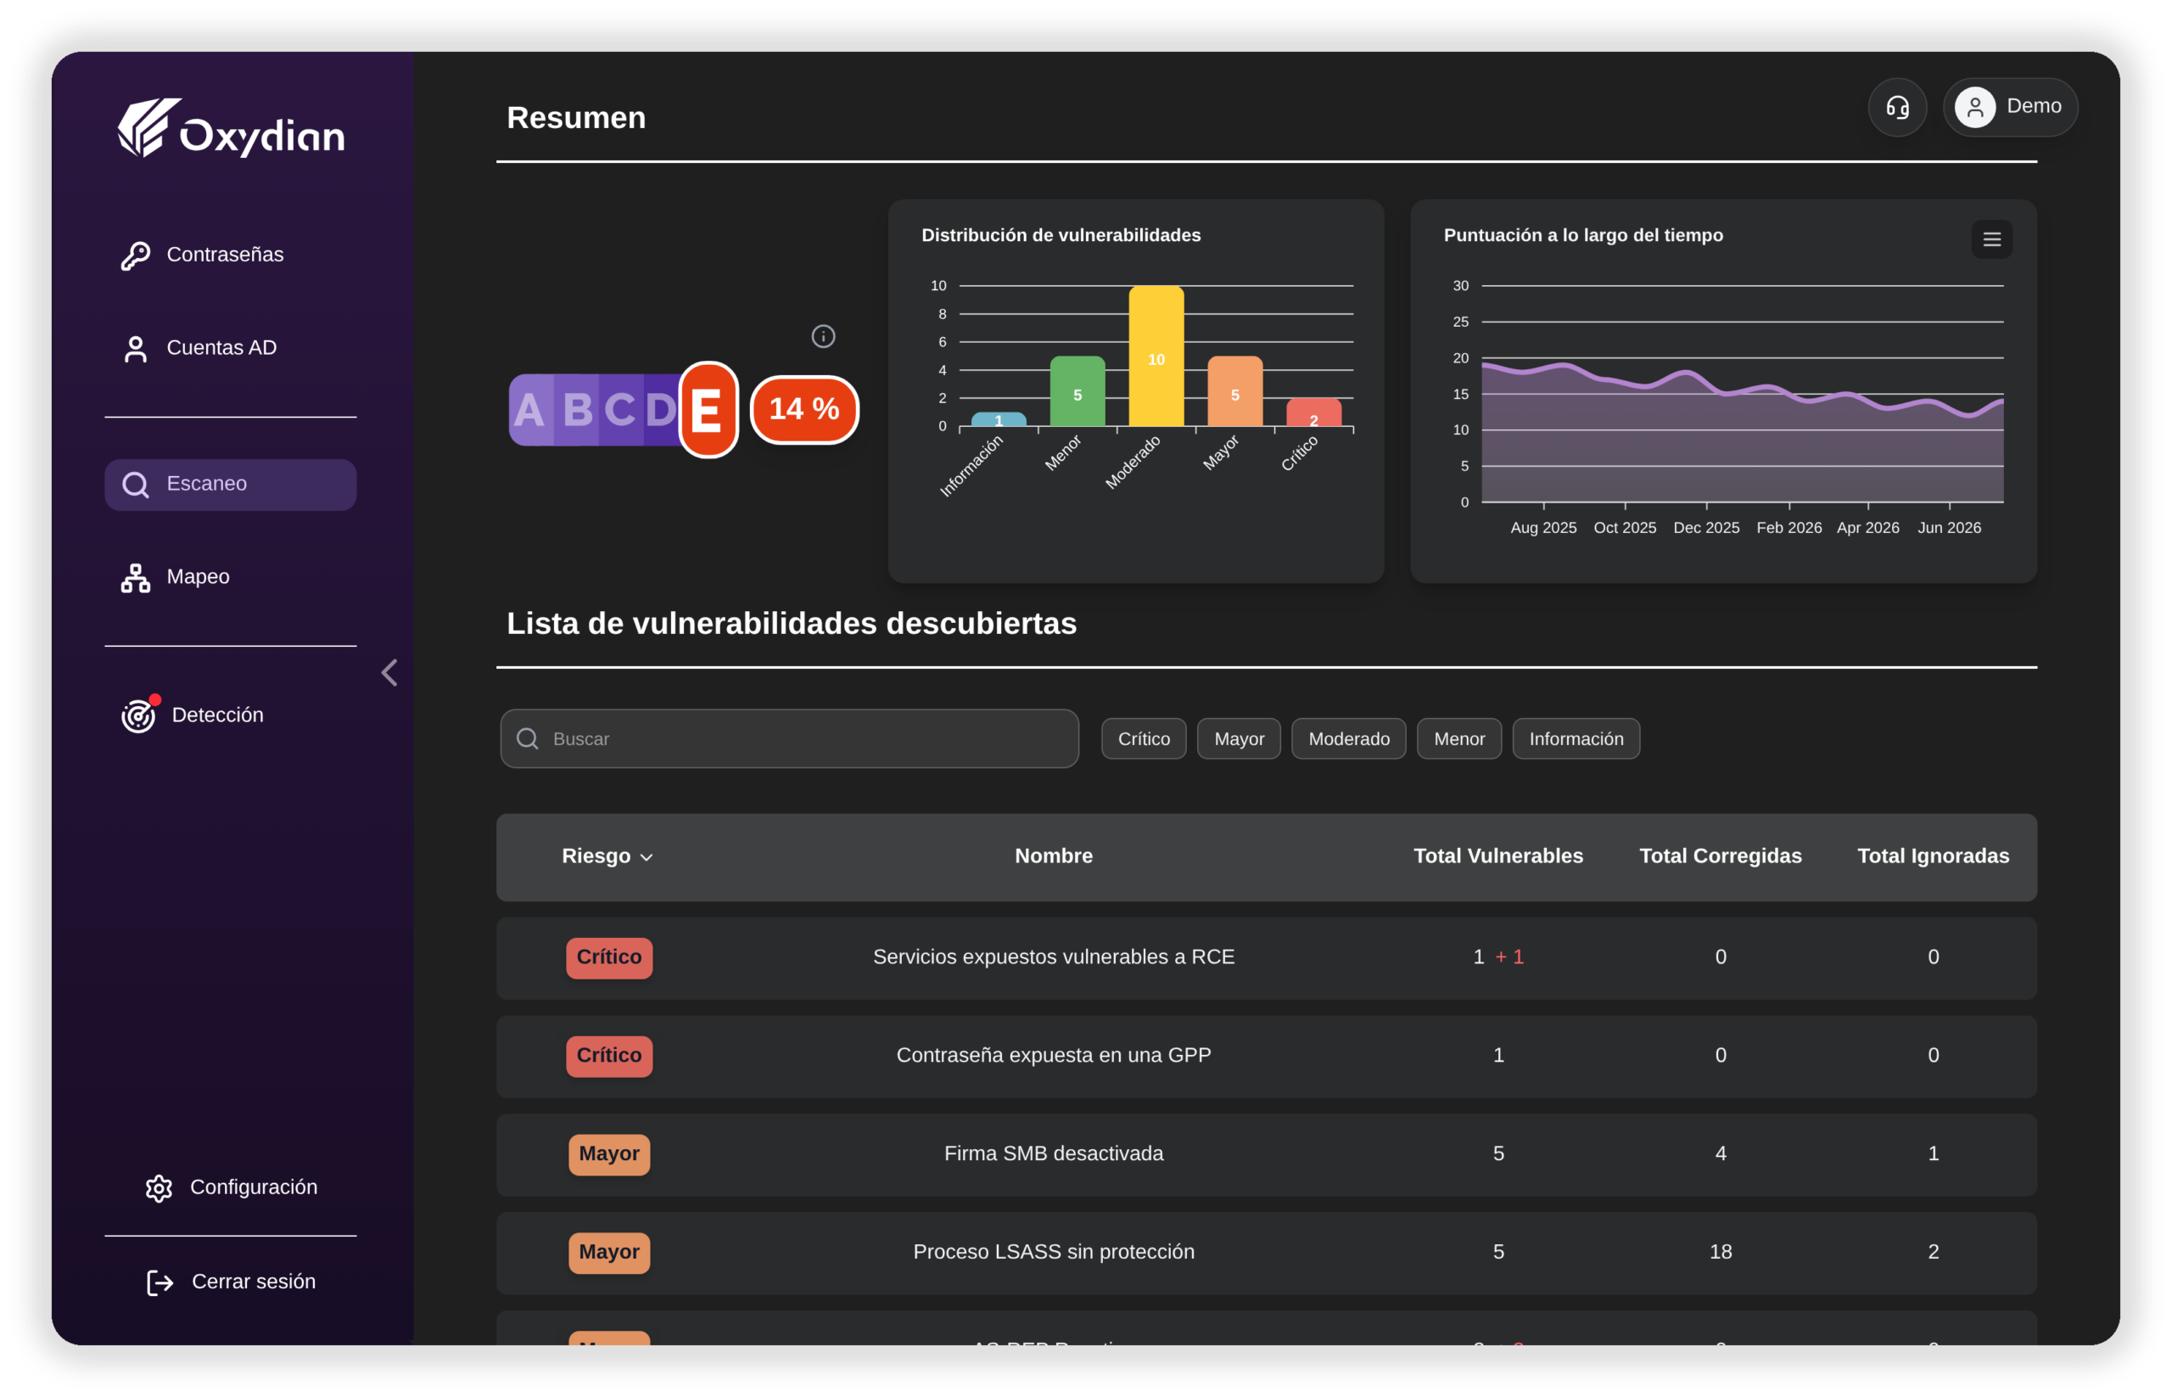Click the magnifier icon in Escaneo
Viewport: 2172px width, 1397px height.
tap(135, 485)
